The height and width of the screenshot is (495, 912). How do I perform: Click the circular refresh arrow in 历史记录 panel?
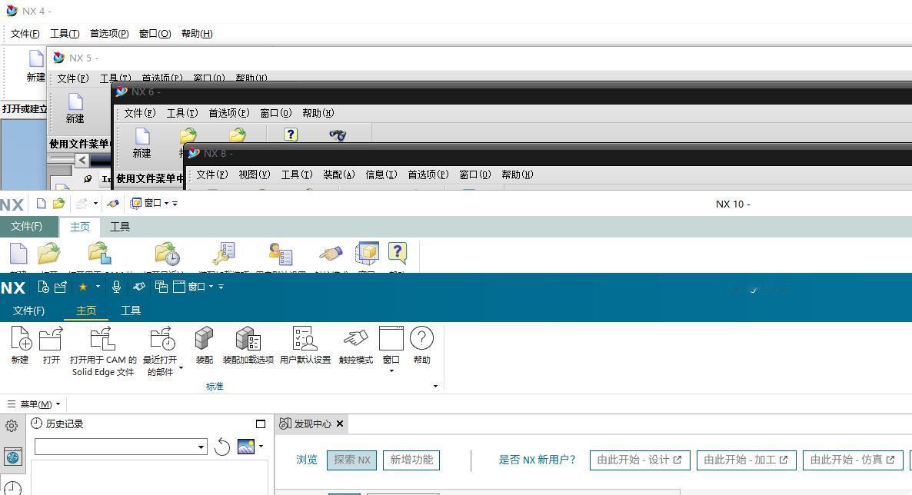(x=222, y=447)
